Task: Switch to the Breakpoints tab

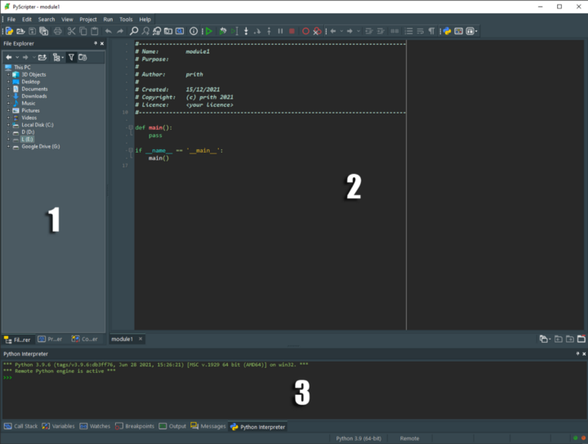Action: 135,426
